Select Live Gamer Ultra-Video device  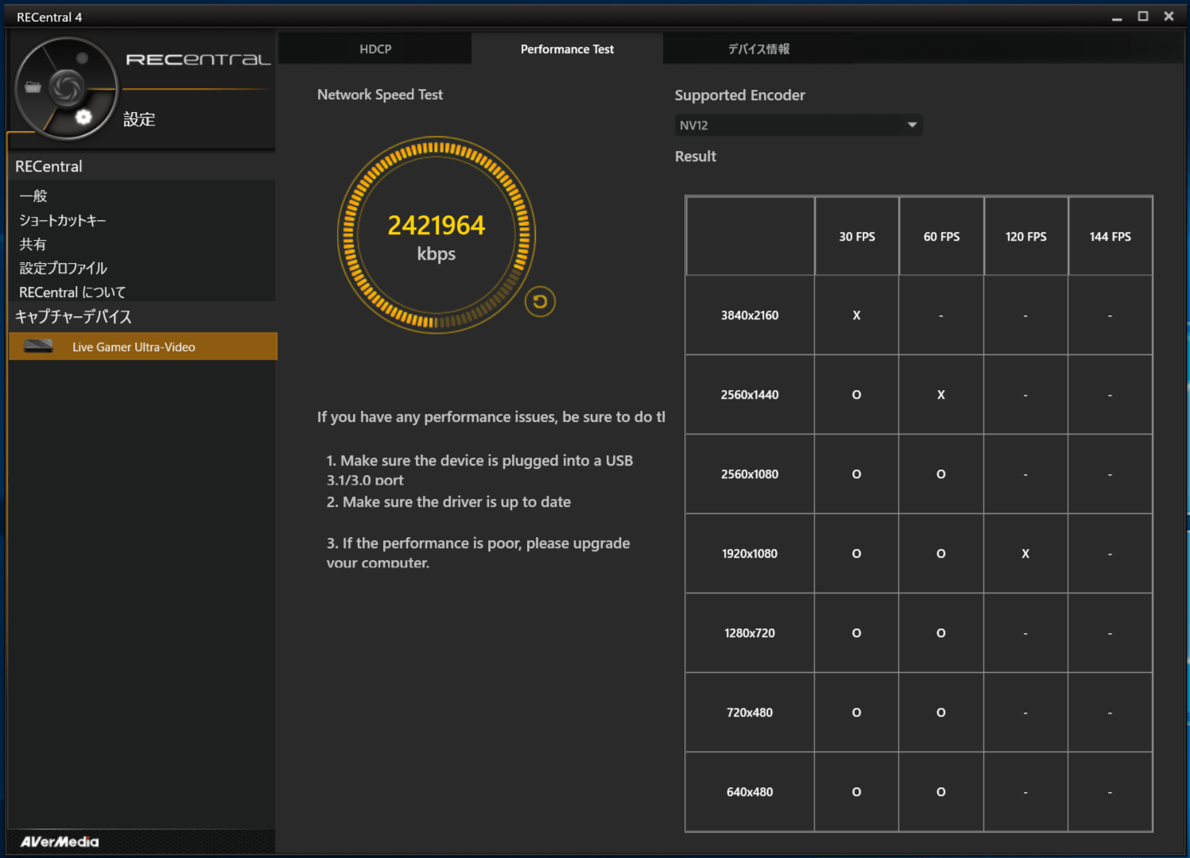point(143,346)
